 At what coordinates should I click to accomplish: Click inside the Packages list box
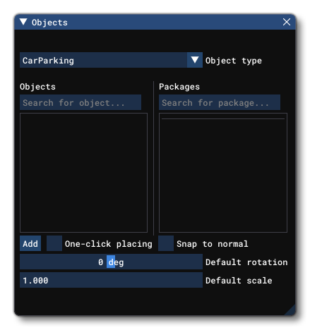point(223,173)
